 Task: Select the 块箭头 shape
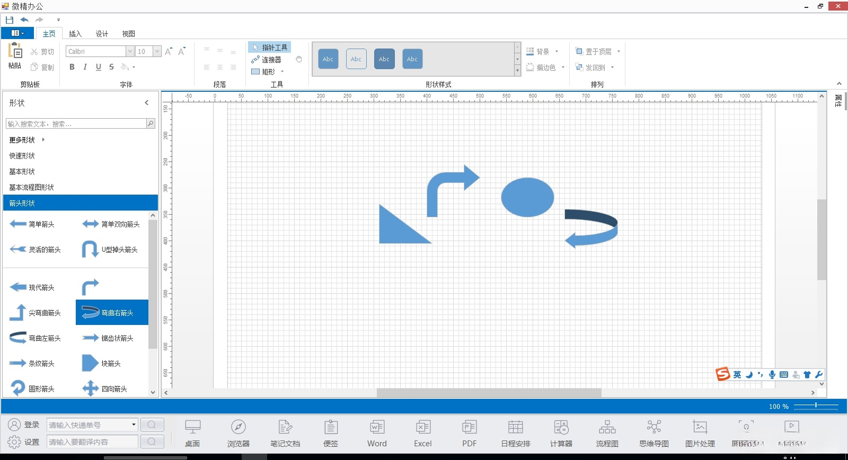102,364
